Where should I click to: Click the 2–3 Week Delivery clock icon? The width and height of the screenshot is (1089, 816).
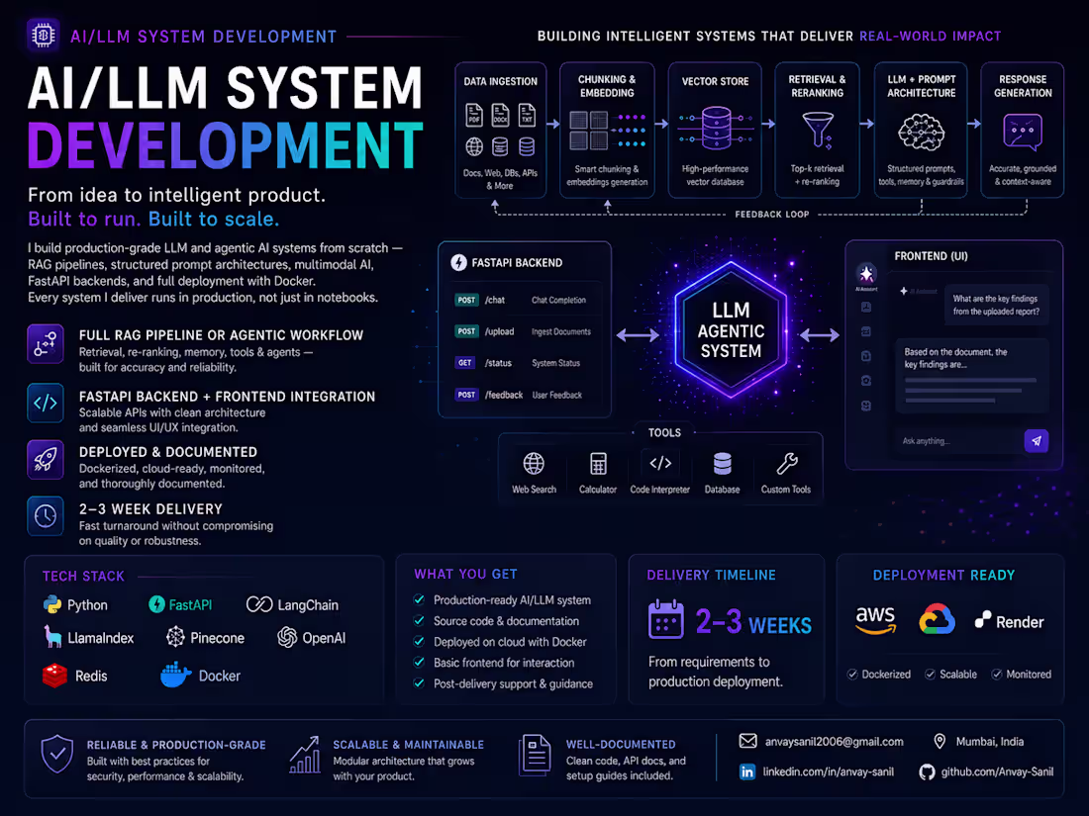[46, 515]
